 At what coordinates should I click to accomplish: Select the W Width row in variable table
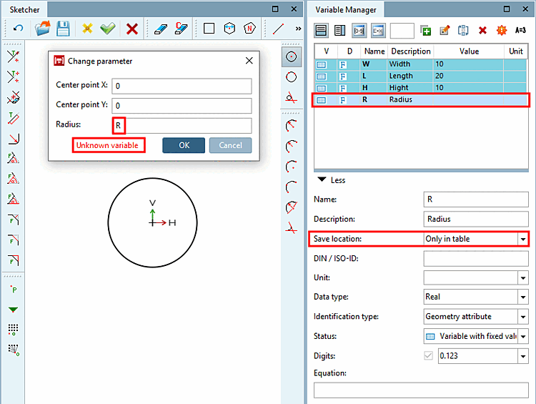pos(421,64)
